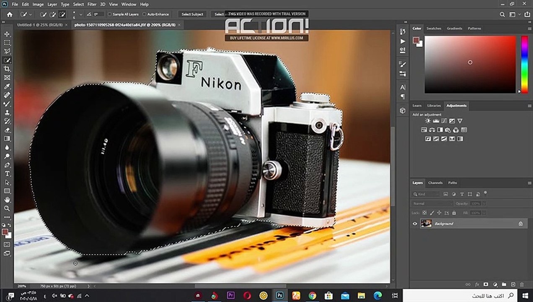Open the layer styles fx menu
The image size is (533, 302).
tap(477, 284)
